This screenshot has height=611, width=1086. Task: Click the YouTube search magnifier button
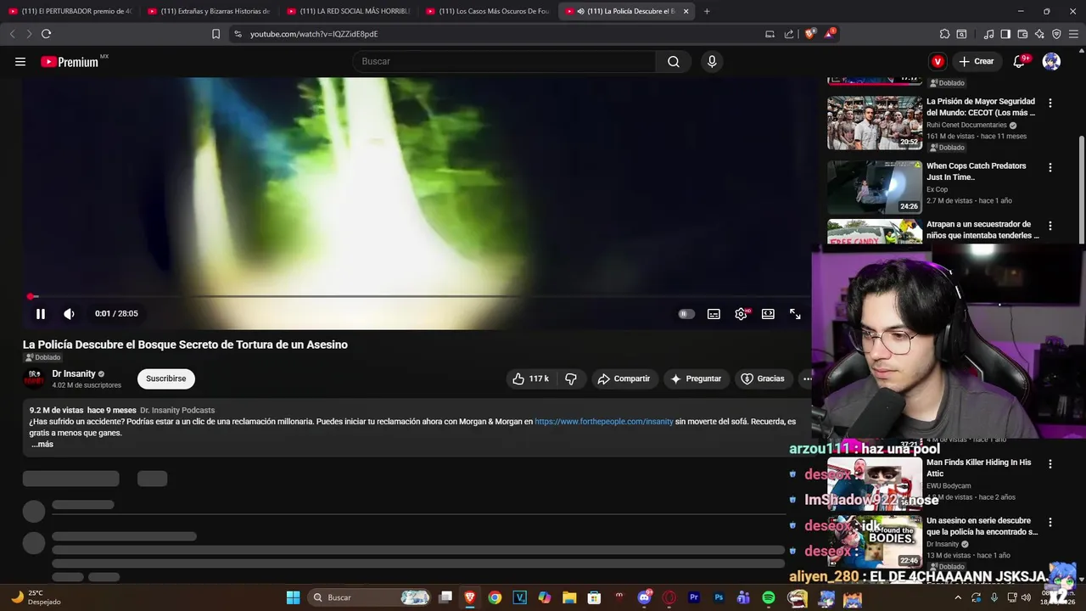pyautogui.click(x=674, y=61)
